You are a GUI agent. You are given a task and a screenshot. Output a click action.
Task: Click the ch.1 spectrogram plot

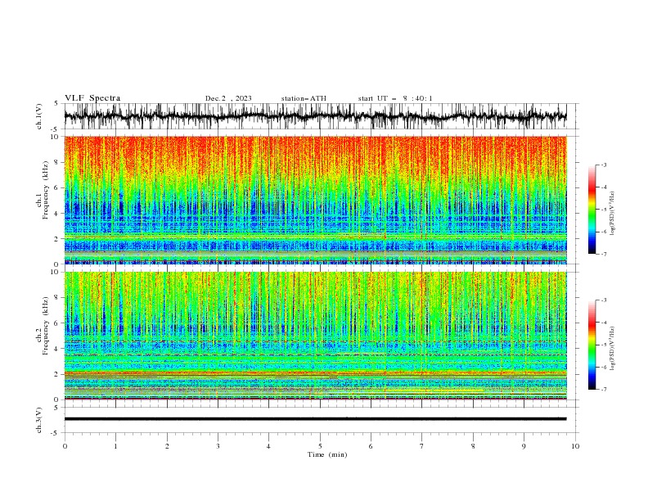(x=315, y=200)
